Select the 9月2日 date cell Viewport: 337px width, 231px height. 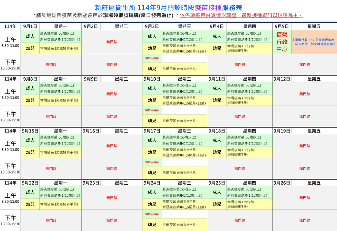tap(91, 26)
